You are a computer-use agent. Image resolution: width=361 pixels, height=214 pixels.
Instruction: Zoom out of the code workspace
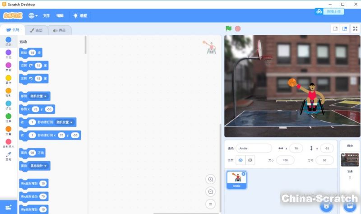pos(210,192)
